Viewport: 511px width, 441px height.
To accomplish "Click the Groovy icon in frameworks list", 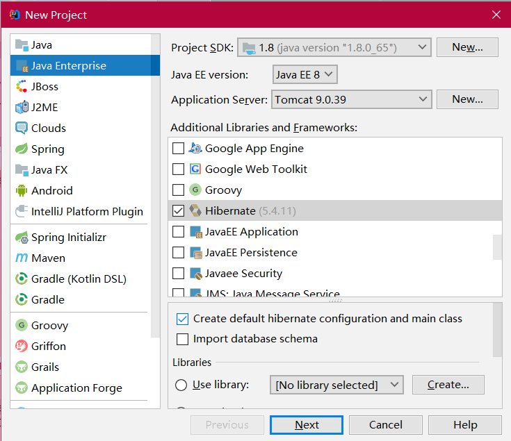I will (195, 190).
